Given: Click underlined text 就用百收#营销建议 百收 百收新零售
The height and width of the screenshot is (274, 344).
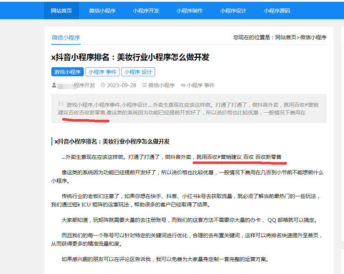Looking at the screenshot, I should 239,157.
